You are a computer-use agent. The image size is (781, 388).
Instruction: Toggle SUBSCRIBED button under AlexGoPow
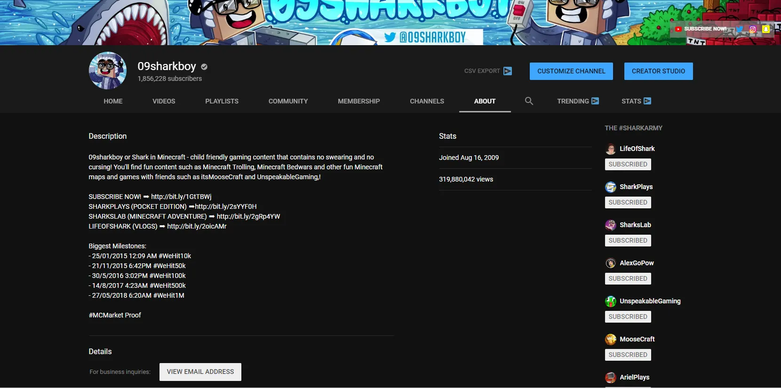pos(628,278)
